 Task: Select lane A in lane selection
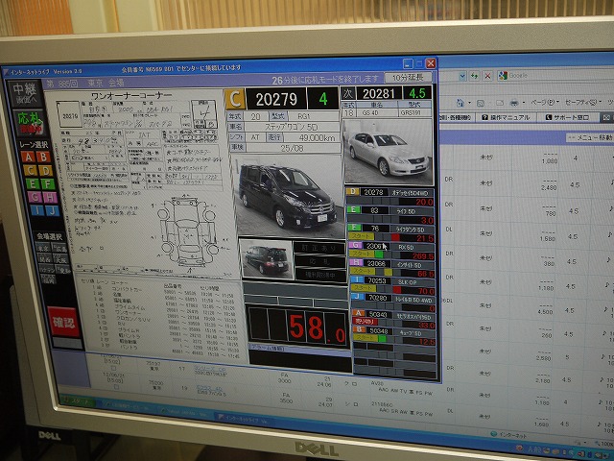28,157
